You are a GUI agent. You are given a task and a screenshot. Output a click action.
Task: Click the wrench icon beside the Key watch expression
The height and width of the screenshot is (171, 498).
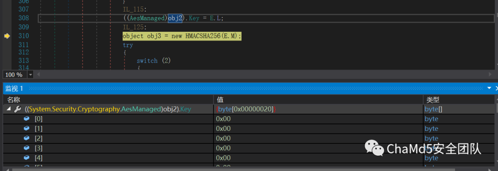(x=17, y=109)
